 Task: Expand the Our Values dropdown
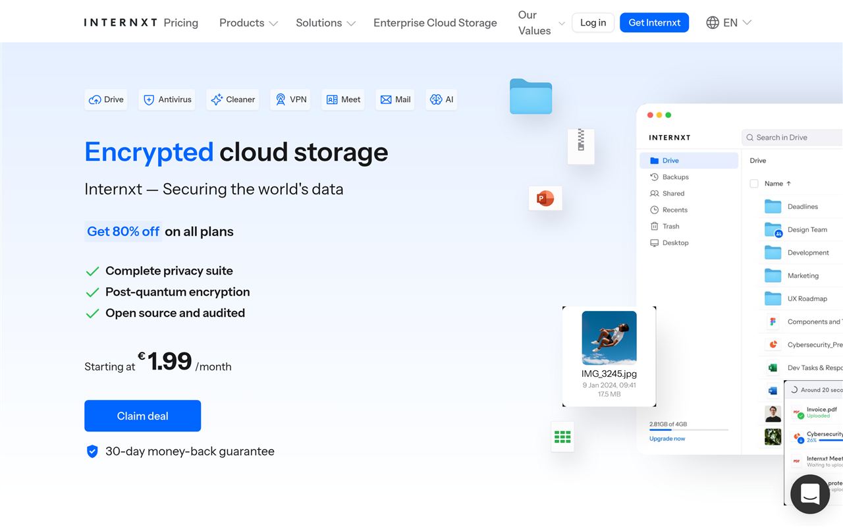(541, 22)
